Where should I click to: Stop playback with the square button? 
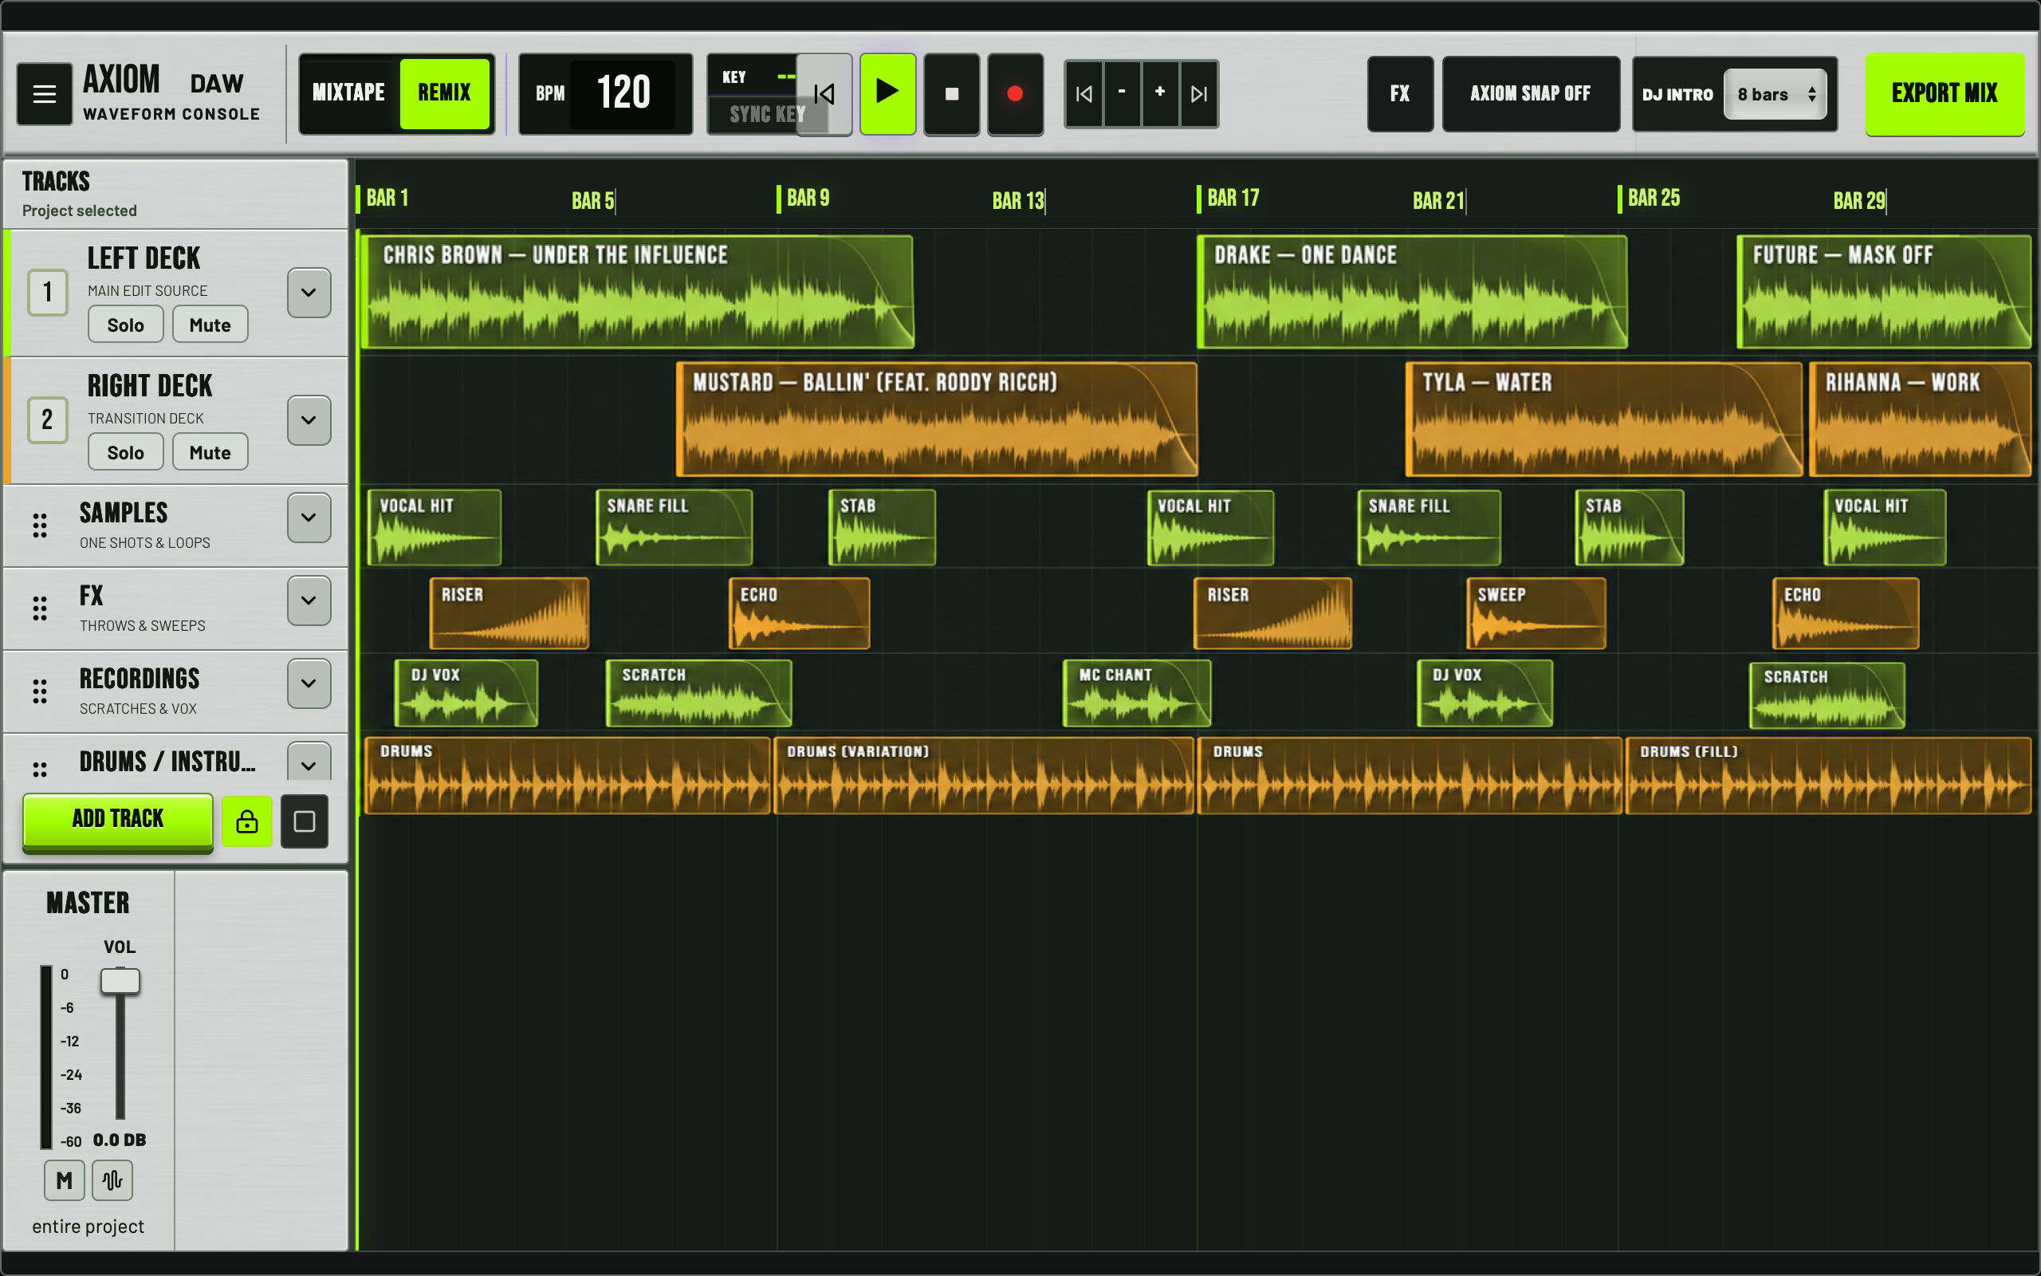tap(951, 93)
